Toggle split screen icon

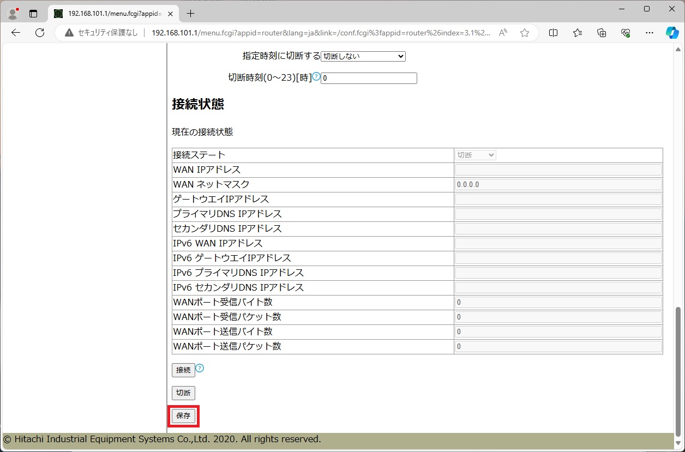[x=553, y=33]
